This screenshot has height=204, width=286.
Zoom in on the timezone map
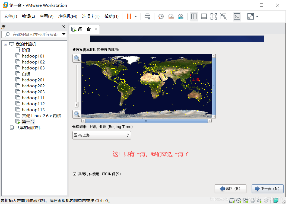click(x=77, y=58)
